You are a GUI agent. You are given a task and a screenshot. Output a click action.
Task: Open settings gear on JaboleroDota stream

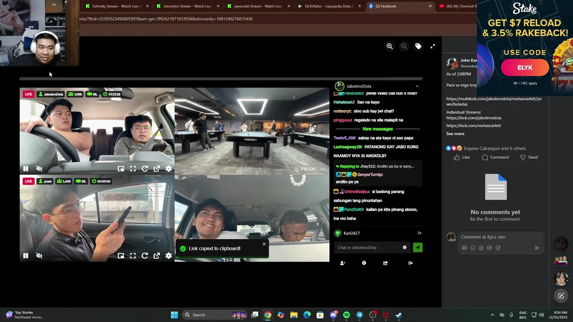pyautogui.click(x=168, y=169)
